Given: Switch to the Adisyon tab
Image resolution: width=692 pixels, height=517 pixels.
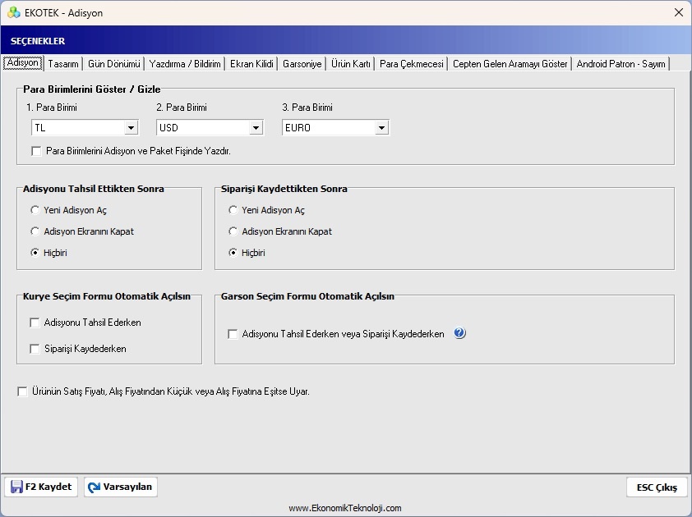Looking at the screenshot, I should pyautogui.click(x=23, y=62).
